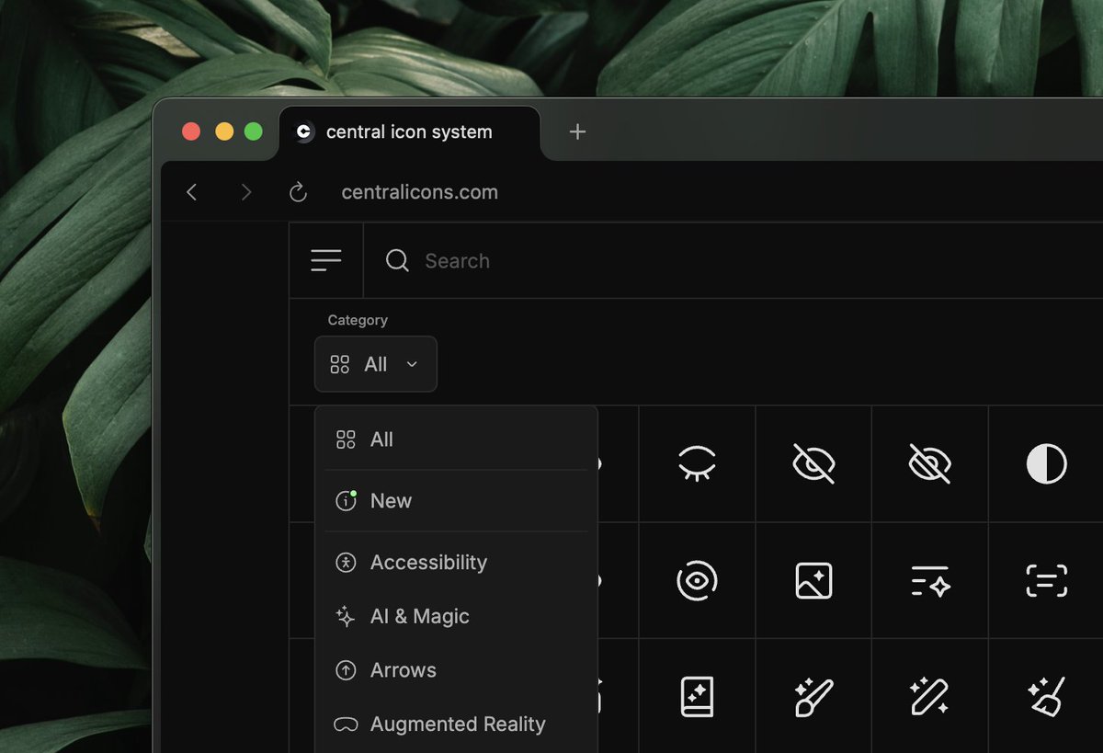Select the image with sparkle icon
1103x753 pixels.
click(813, 581)
